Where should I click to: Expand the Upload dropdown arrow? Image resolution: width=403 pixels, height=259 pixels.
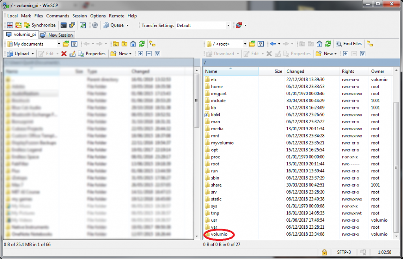(33, 54)
